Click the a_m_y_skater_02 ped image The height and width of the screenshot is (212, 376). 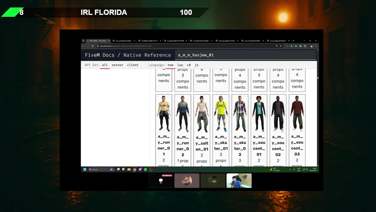pos(240,114)
